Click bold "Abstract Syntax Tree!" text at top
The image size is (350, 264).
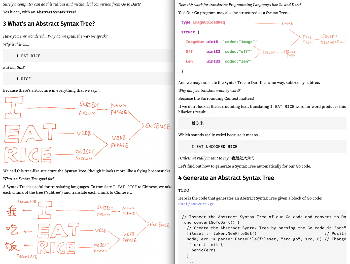56,12
